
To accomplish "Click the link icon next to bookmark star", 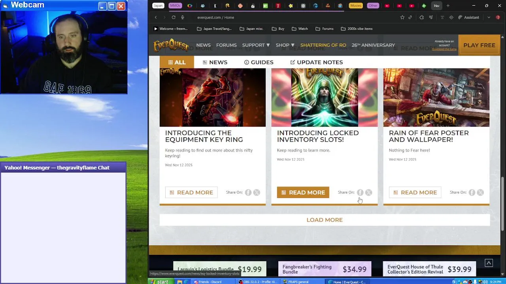I will pyautogui.click(x=410, y=17).
